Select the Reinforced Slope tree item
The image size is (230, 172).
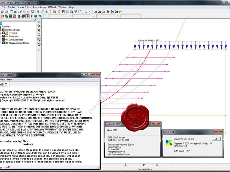click(13, 30)
